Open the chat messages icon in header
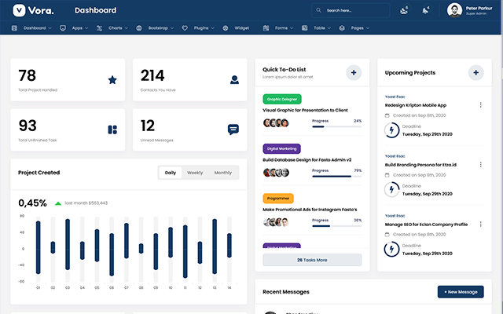The width and height of the screenshot is (503, 314). (403, 10)
